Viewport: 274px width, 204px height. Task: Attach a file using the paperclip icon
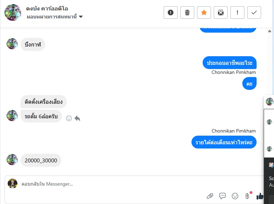point(210,196)
